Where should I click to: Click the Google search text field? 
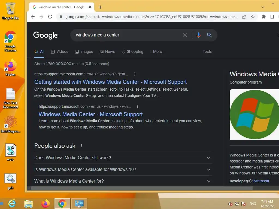pyautogui.click(x=128, y=35)
